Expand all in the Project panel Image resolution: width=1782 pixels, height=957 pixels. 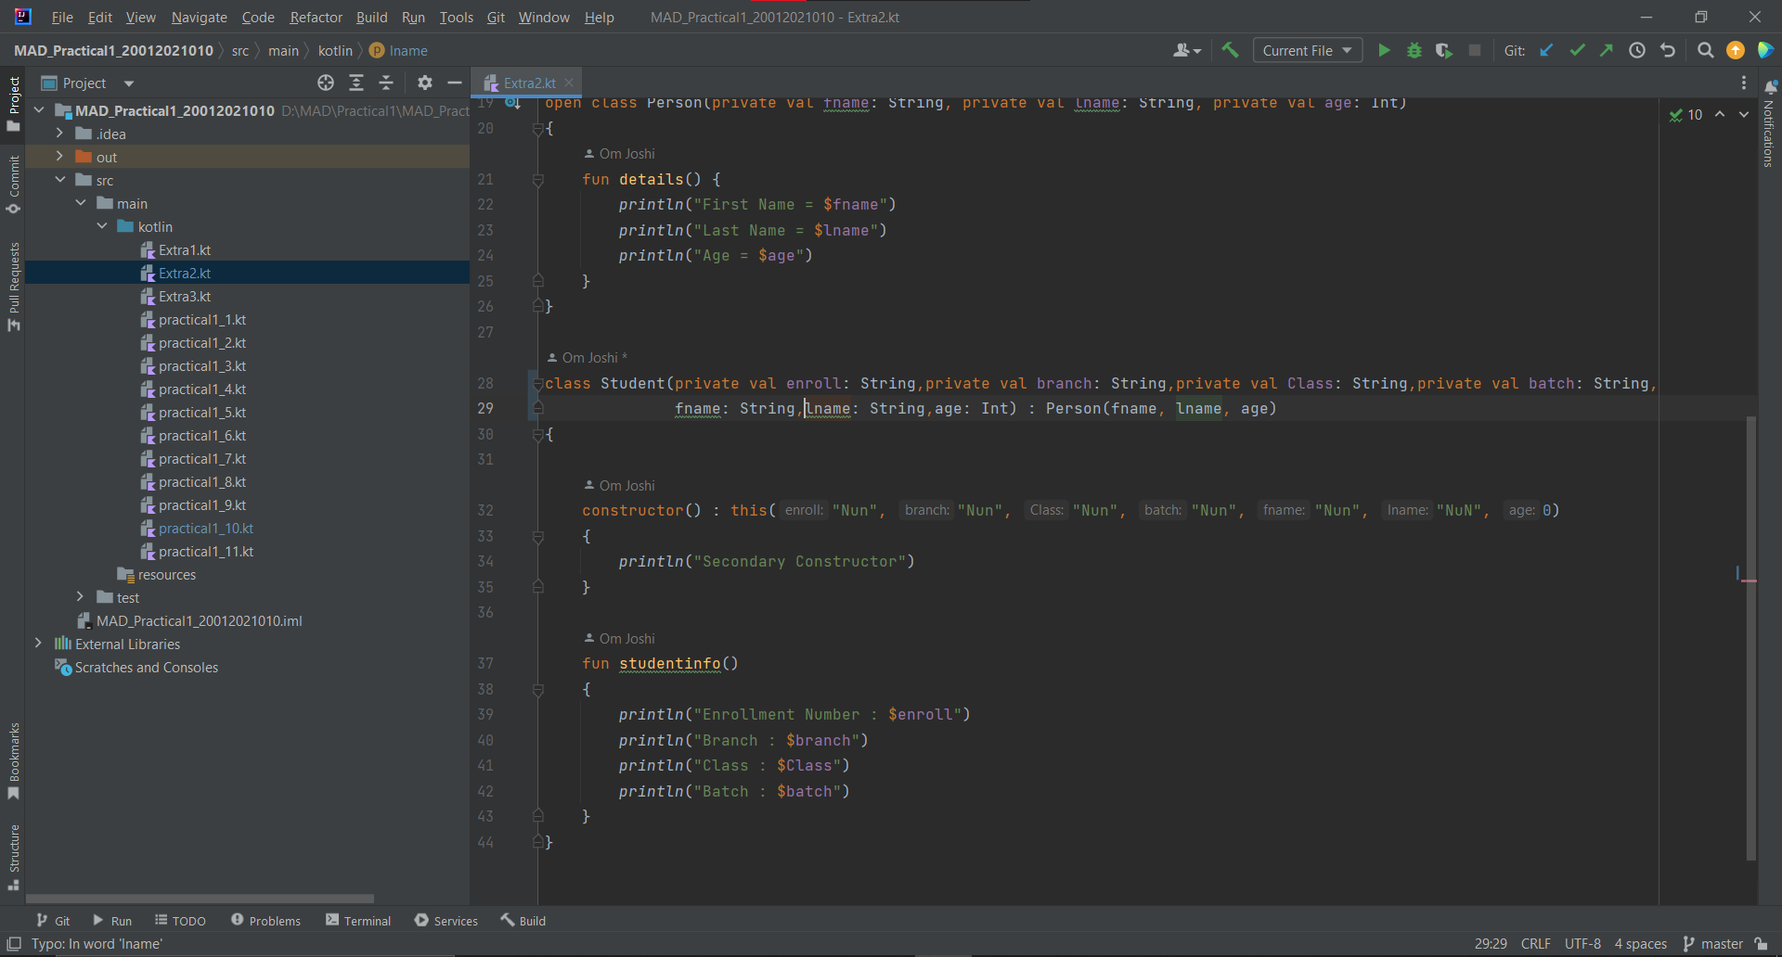pos(356,83)
